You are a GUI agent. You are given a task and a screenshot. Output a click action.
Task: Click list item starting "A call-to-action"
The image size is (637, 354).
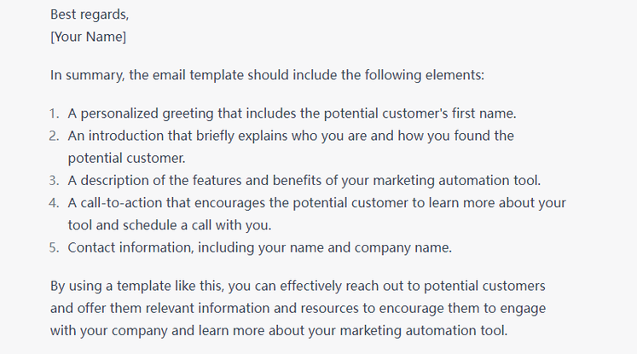click(x=316, y=202)
